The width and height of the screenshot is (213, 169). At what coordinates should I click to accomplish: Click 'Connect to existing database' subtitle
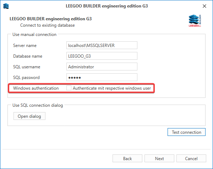tap(48, 25)
